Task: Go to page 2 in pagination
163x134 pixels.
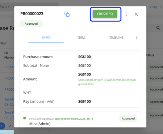Action: pos(10,126)
